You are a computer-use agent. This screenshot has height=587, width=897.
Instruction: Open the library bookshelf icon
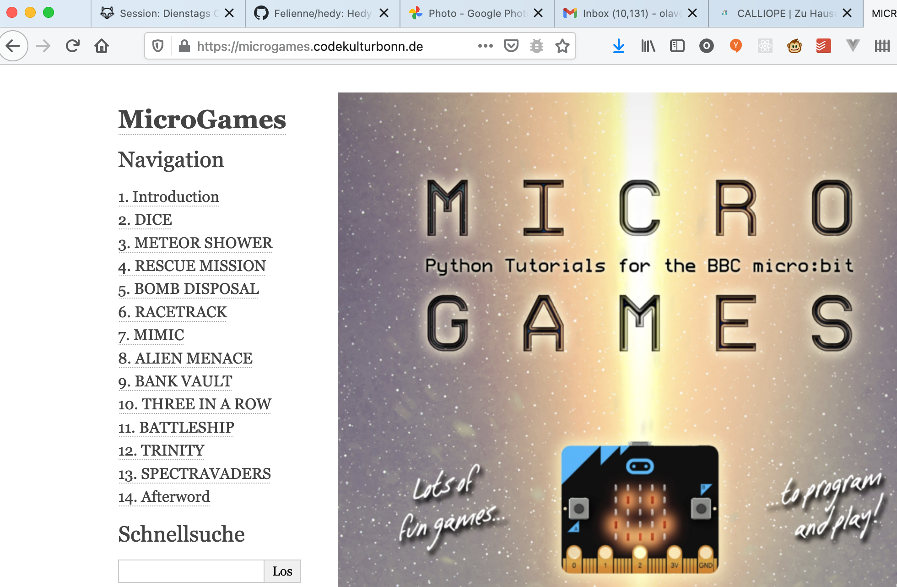tap(648, 46)
